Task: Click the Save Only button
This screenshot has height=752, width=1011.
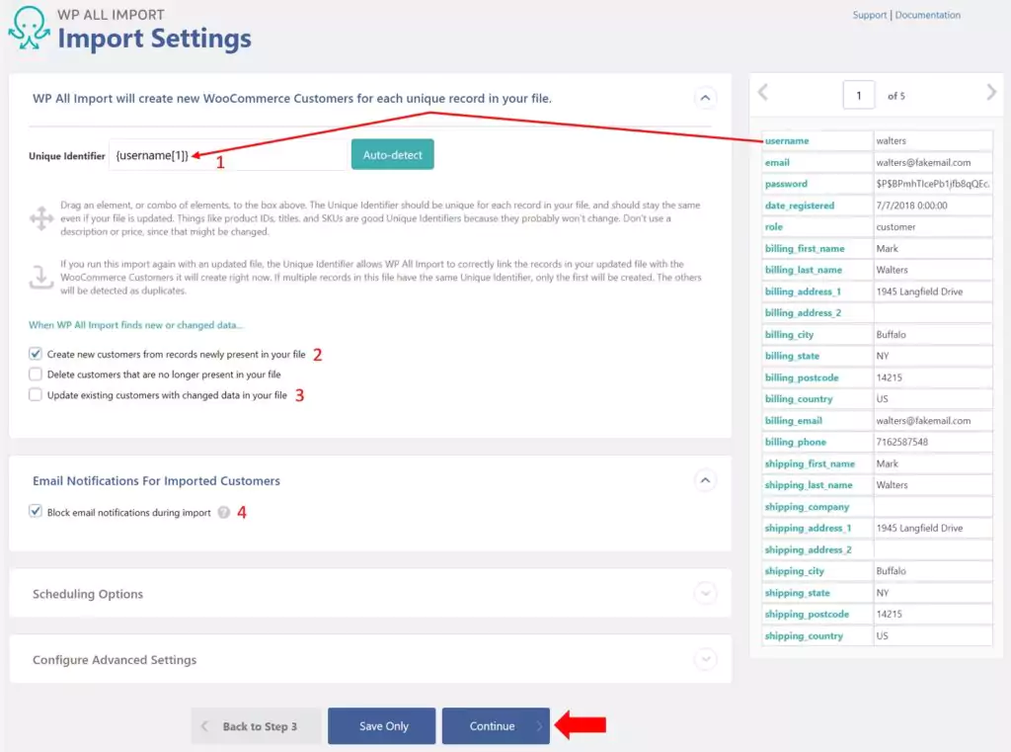Action: [382, 726]
